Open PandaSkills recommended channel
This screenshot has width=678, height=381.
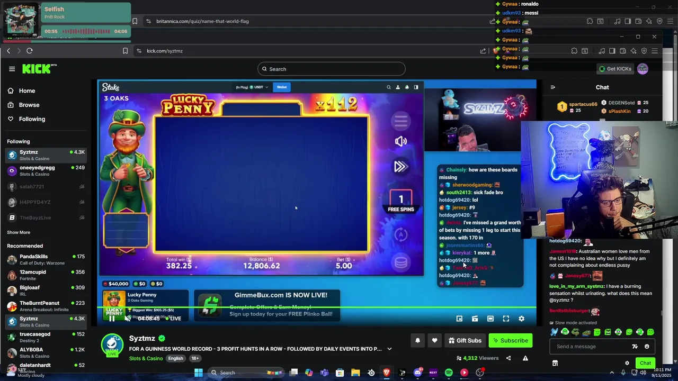[x=47, y=259]
